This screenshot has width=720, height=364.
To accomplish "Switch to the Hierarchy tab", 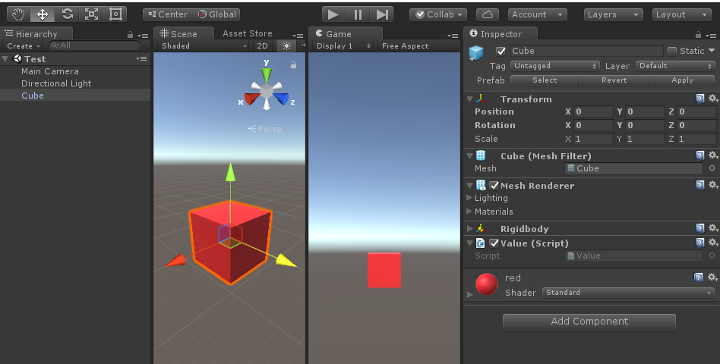I will coord(36,34).
